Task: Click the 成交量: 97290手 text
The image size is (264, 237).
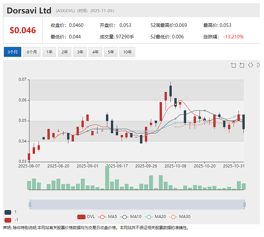Action: click(x=117, y=37)
